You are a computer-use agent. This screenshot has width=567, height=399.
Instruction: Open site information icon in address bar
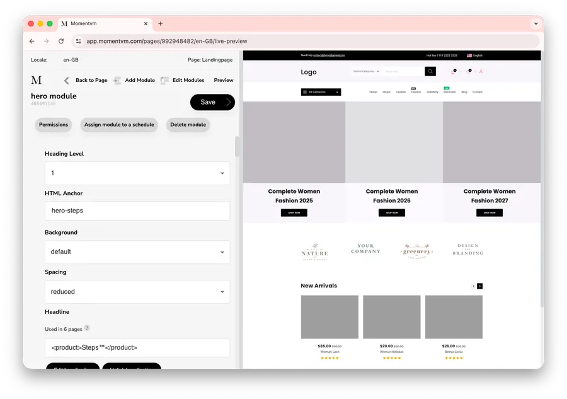point(79,41)
